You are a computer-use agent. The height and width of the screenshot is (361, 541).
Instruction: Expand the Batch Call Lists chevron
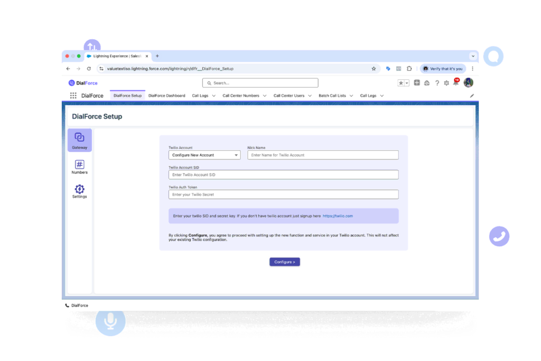coord(351,96)
